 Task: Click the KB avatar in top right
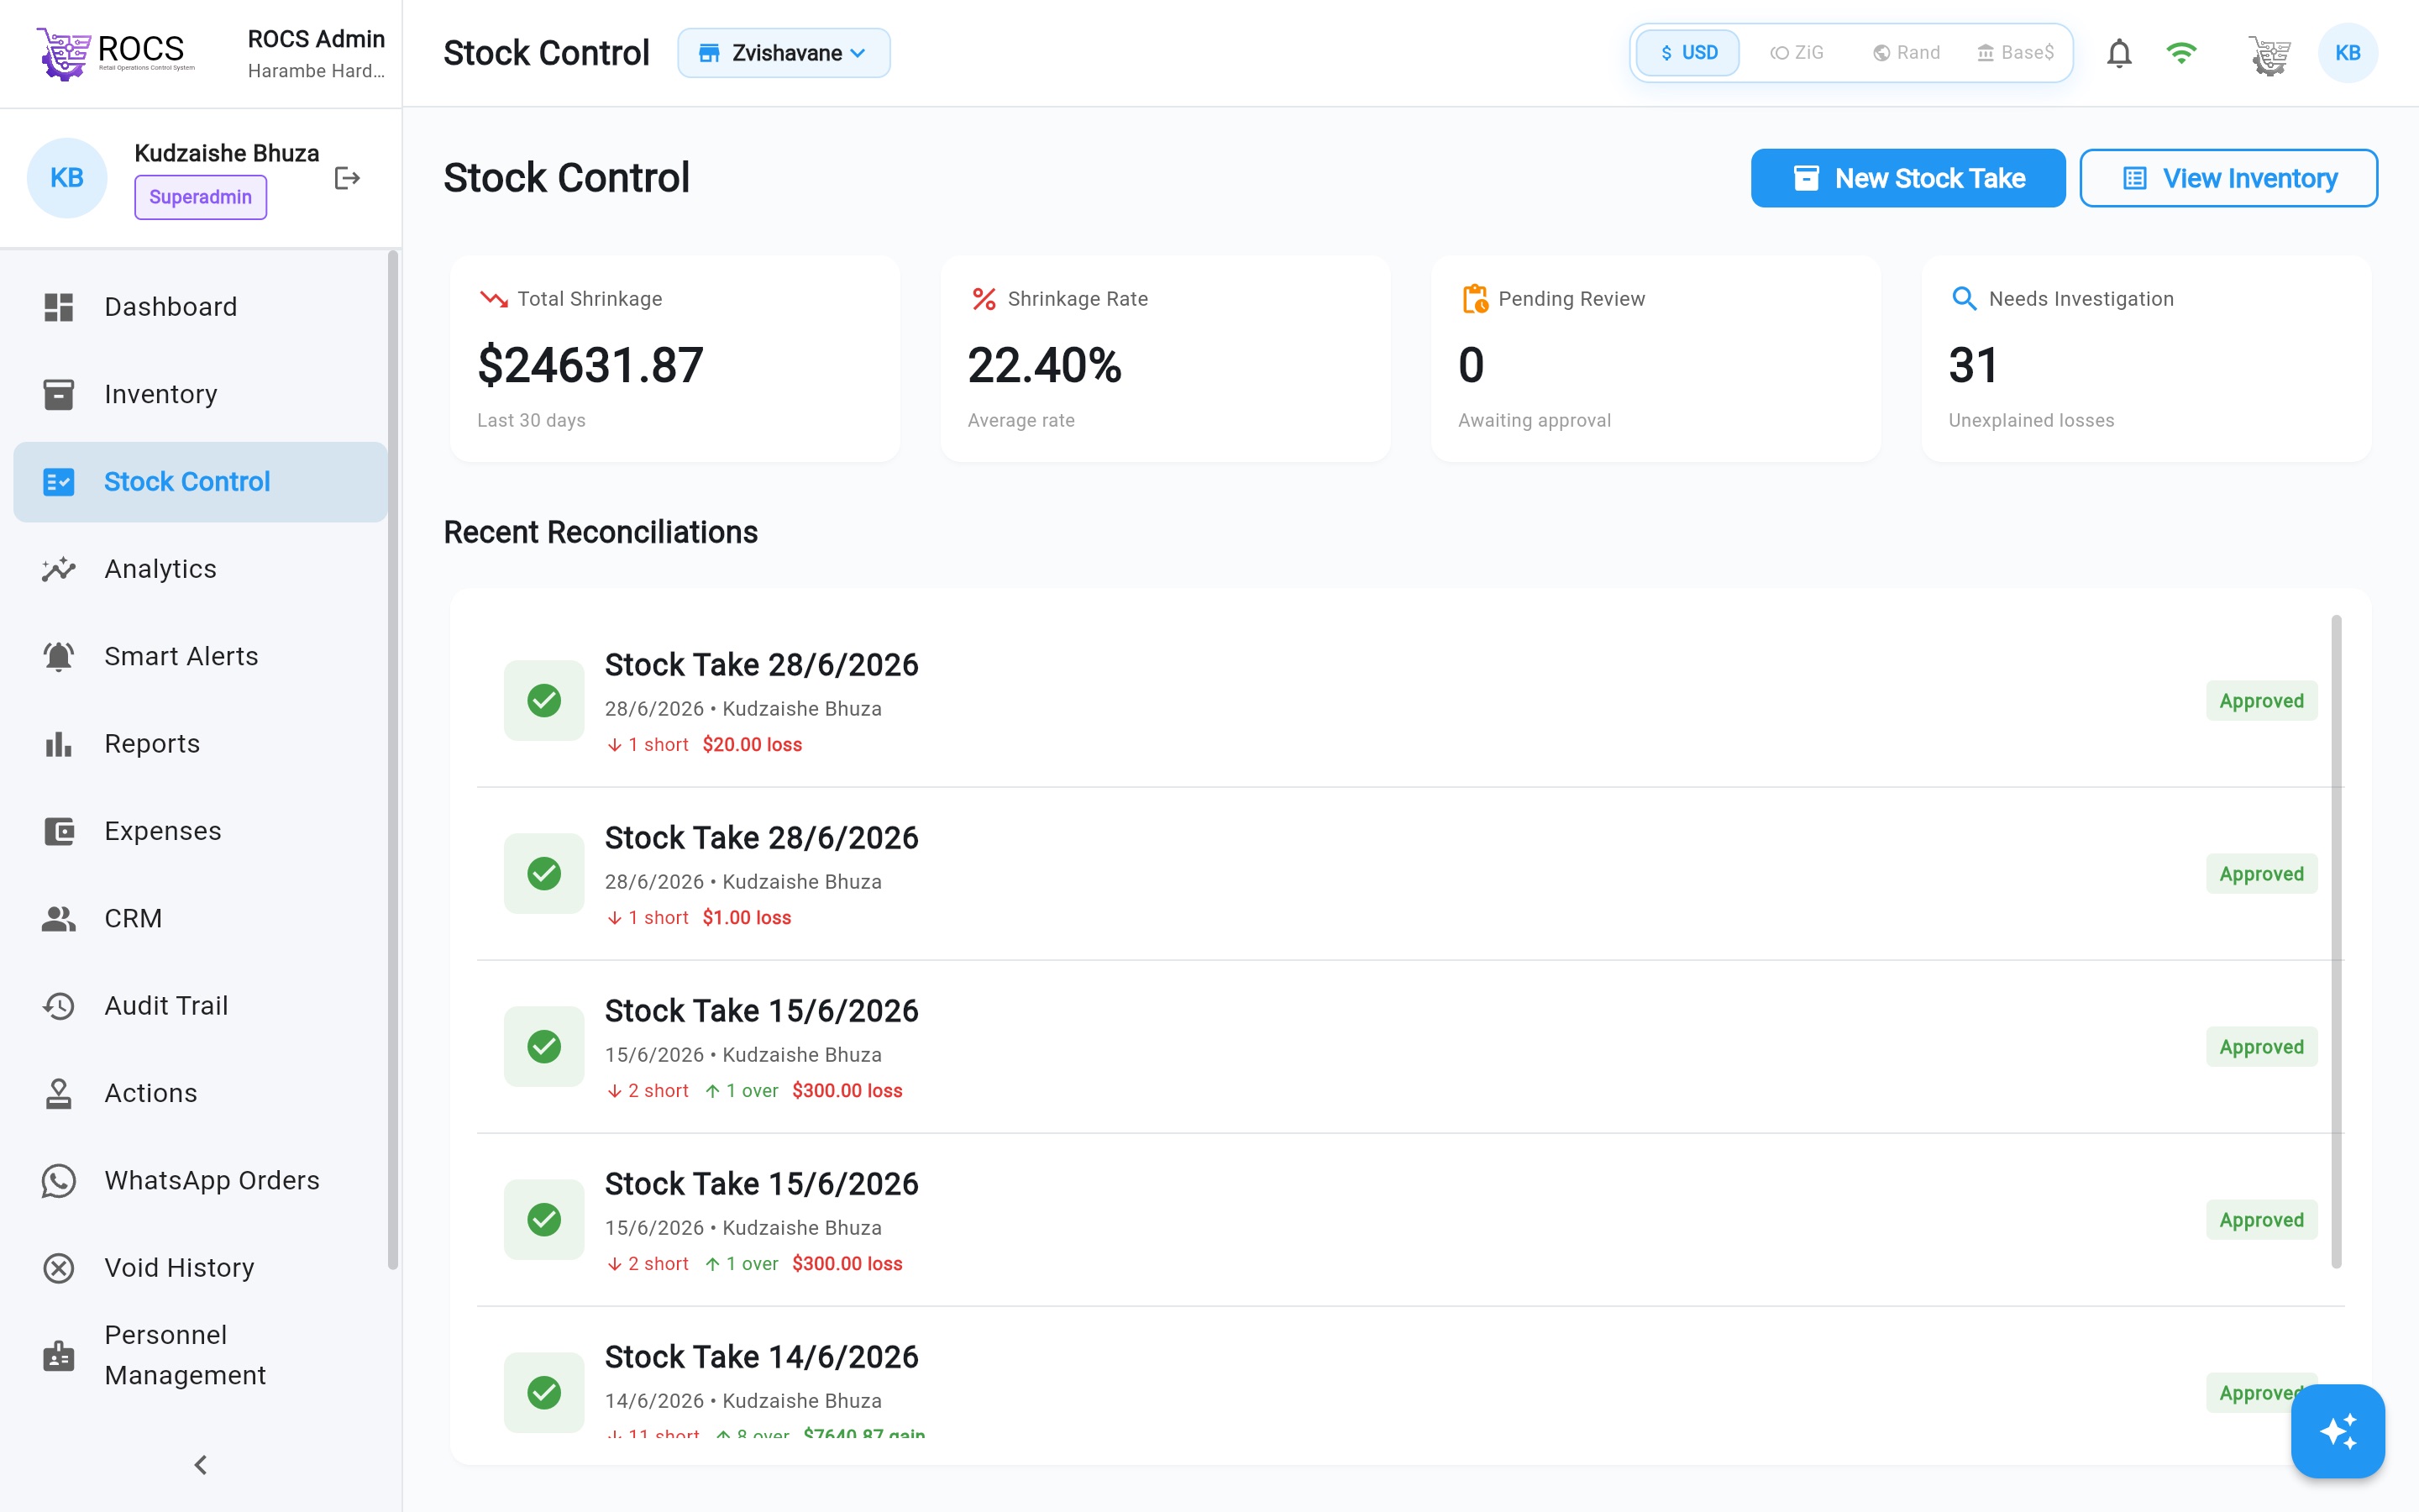2347,53
